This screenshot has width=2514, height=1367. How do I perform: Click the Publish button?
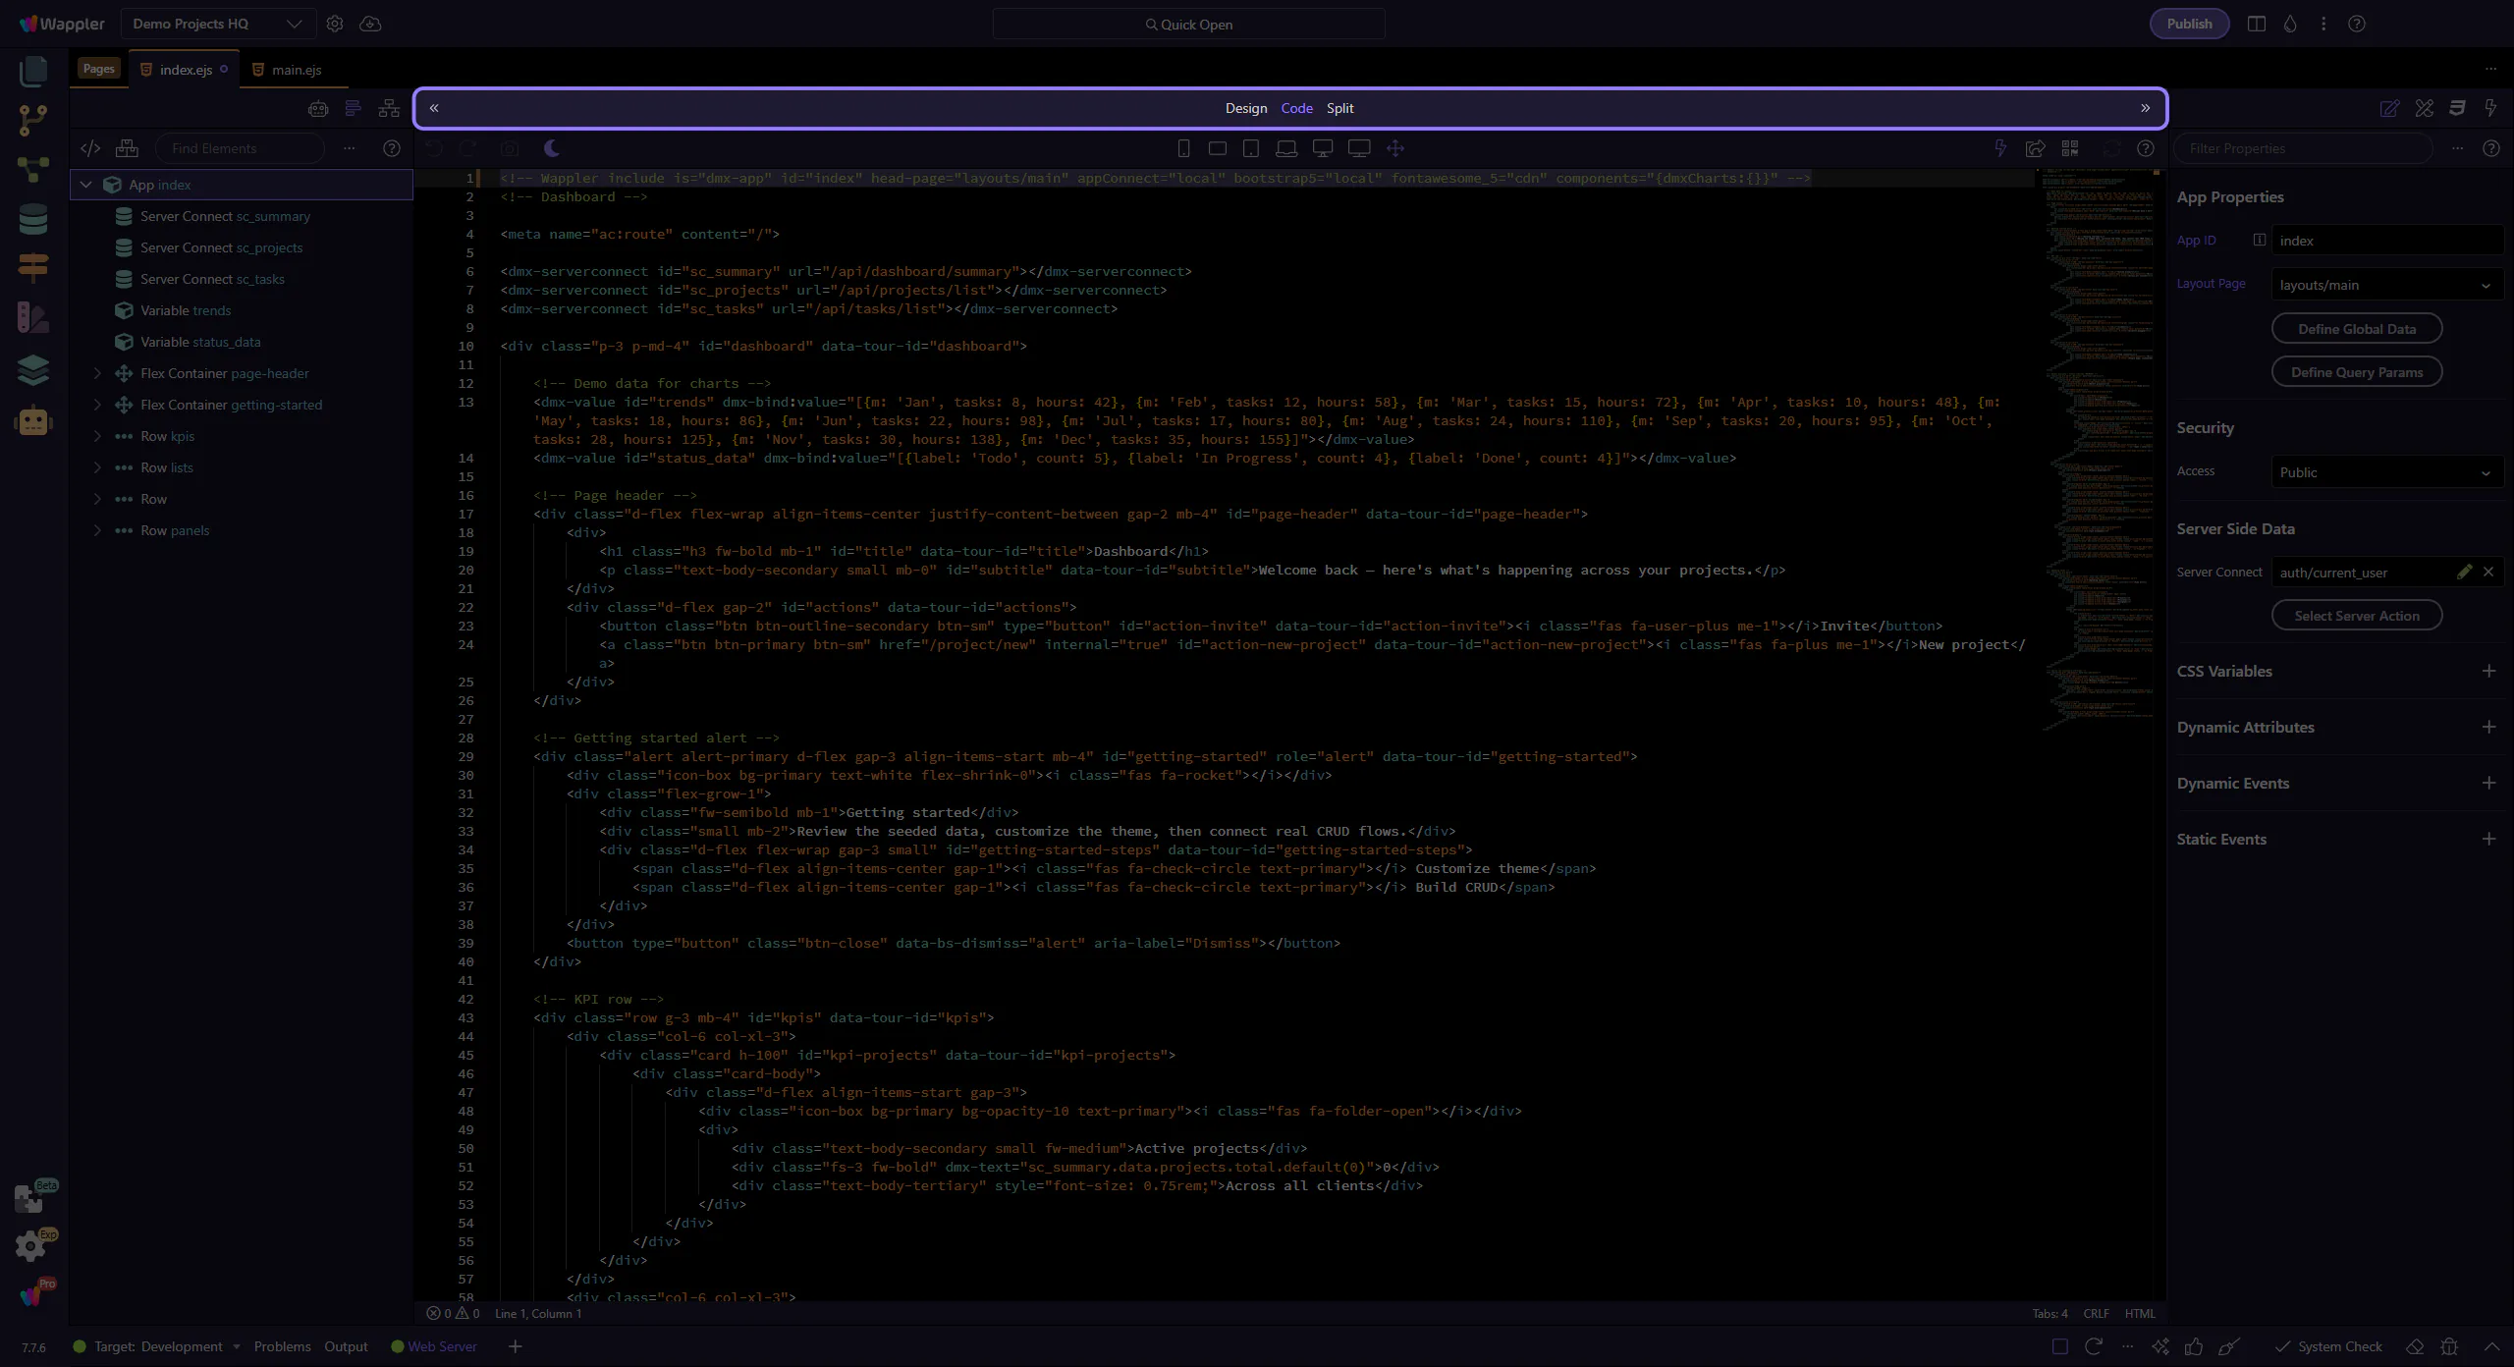2189,24
